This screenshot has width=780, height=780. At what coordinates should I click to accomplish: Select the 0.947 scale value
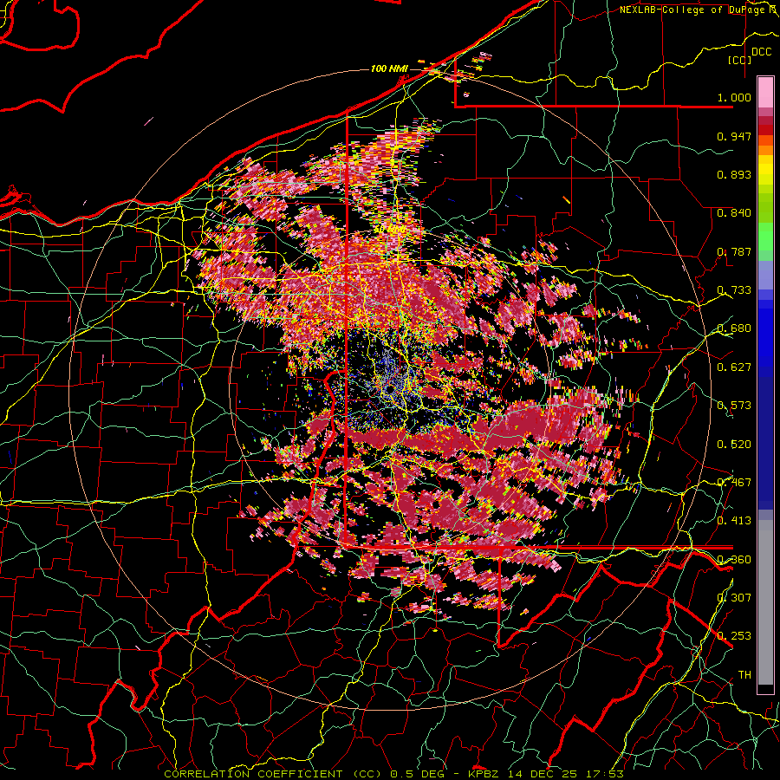(x=734, y=136)
